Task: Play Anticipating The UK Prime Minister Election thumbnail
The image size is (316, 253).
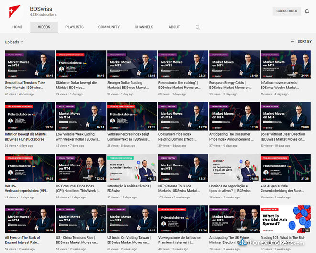Action: (234, 220)
